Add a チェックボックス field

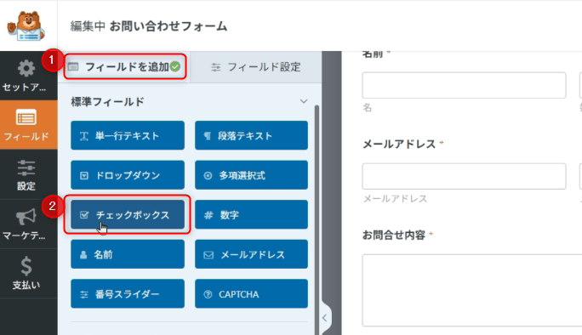(128, 214)
